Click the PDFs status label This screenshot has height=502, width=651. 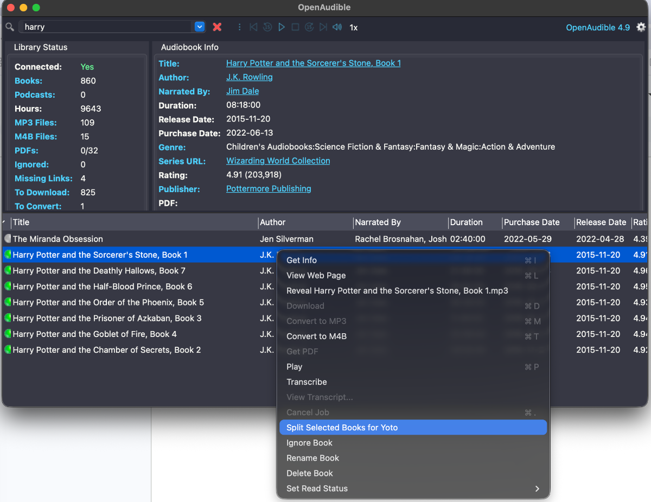[27, 151]
